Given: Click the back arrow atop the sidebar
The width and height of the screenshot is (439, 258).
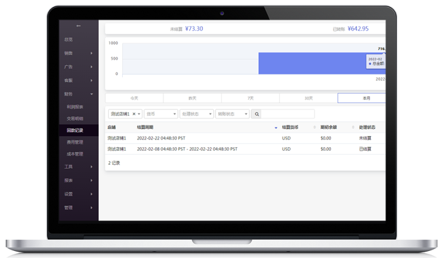Looking at the screenshot, I should pos(79,26).
